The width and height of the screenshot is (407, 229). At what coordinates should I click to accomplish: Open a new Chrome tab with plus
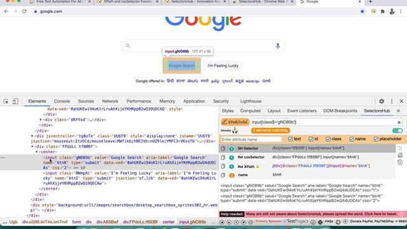(x=370, y=2)
